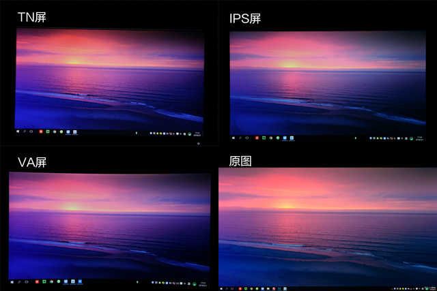Image resolution: width=437 pixels, height=291 pixels.
Task: Open the taskbar clock on the VA屏 screen
Action: tap(203, 284)
